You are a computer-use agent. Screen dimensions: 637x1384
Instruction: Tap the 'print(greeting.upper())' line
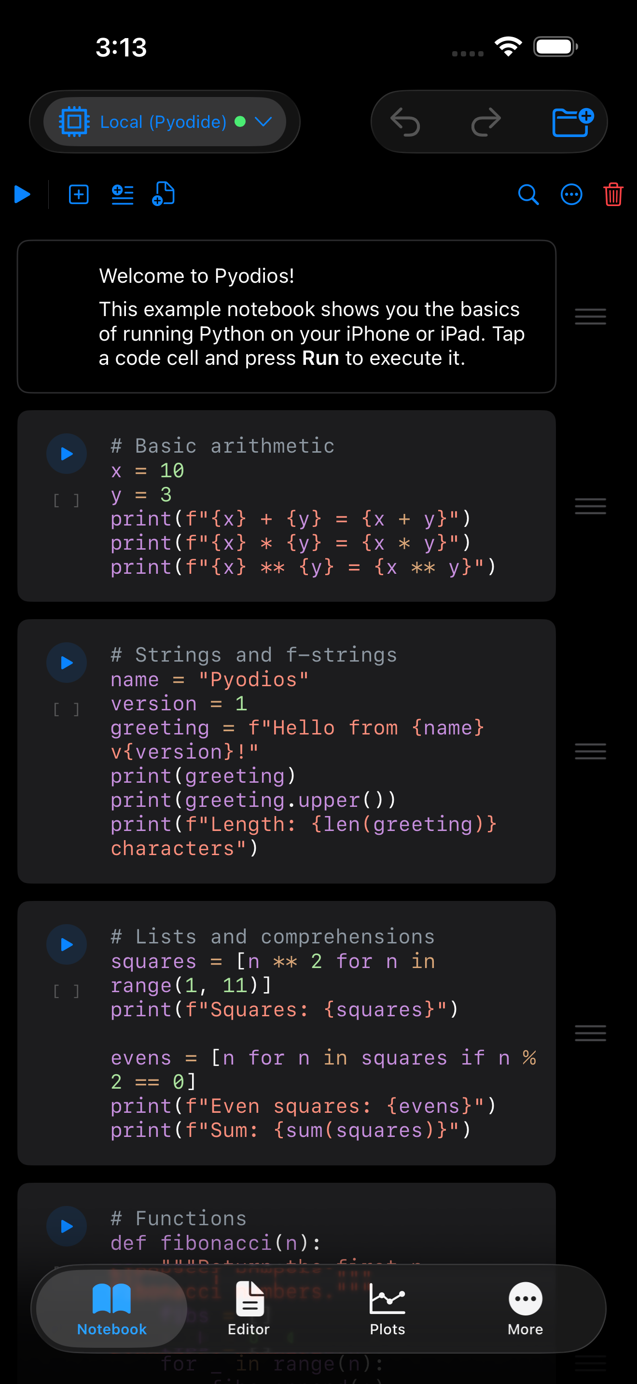[253, 800]
